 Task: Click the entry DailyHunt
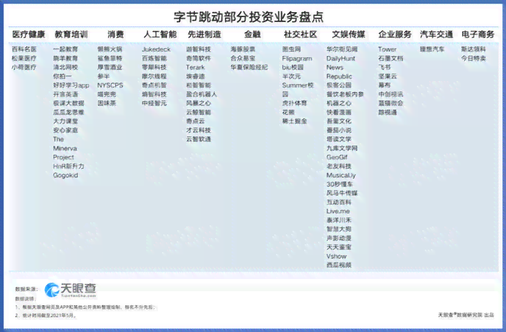(341, 58)
